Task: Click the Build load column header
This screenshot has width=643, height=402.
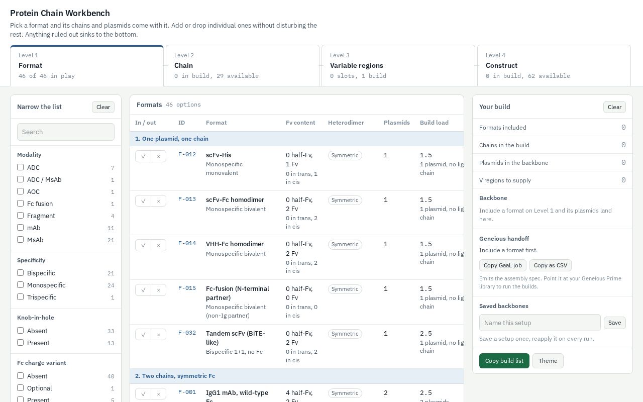Action: pos(434,123)
